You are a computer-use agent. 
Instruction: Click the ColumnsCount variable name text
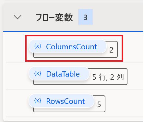71,47
